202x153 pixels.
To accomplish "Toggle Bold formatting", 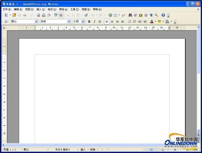I will [x=89, y=21].
